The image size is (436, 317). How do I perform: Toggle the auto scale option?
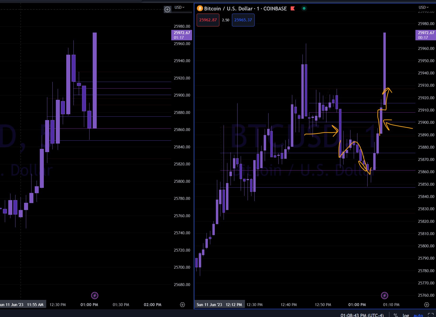pyautogui.click(x=418, y=315)
